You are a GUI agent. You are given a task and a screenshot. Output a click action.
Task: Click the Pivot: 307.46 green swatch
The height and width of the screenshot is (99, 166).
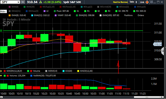(55, 11)
